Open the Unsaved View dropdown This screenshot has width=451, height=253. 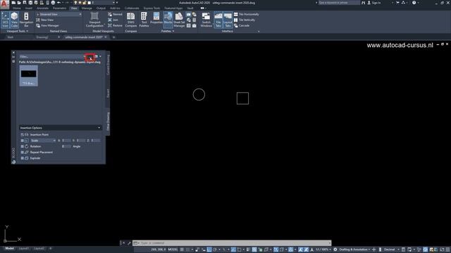(x=58, y=14)
